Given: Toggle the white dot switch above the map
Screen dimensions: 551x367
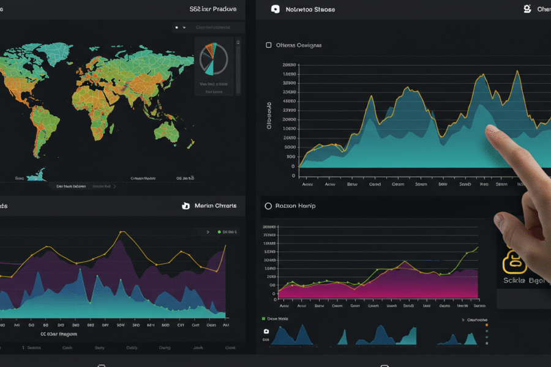Looking at the screenshot, I should coord(177,28).
